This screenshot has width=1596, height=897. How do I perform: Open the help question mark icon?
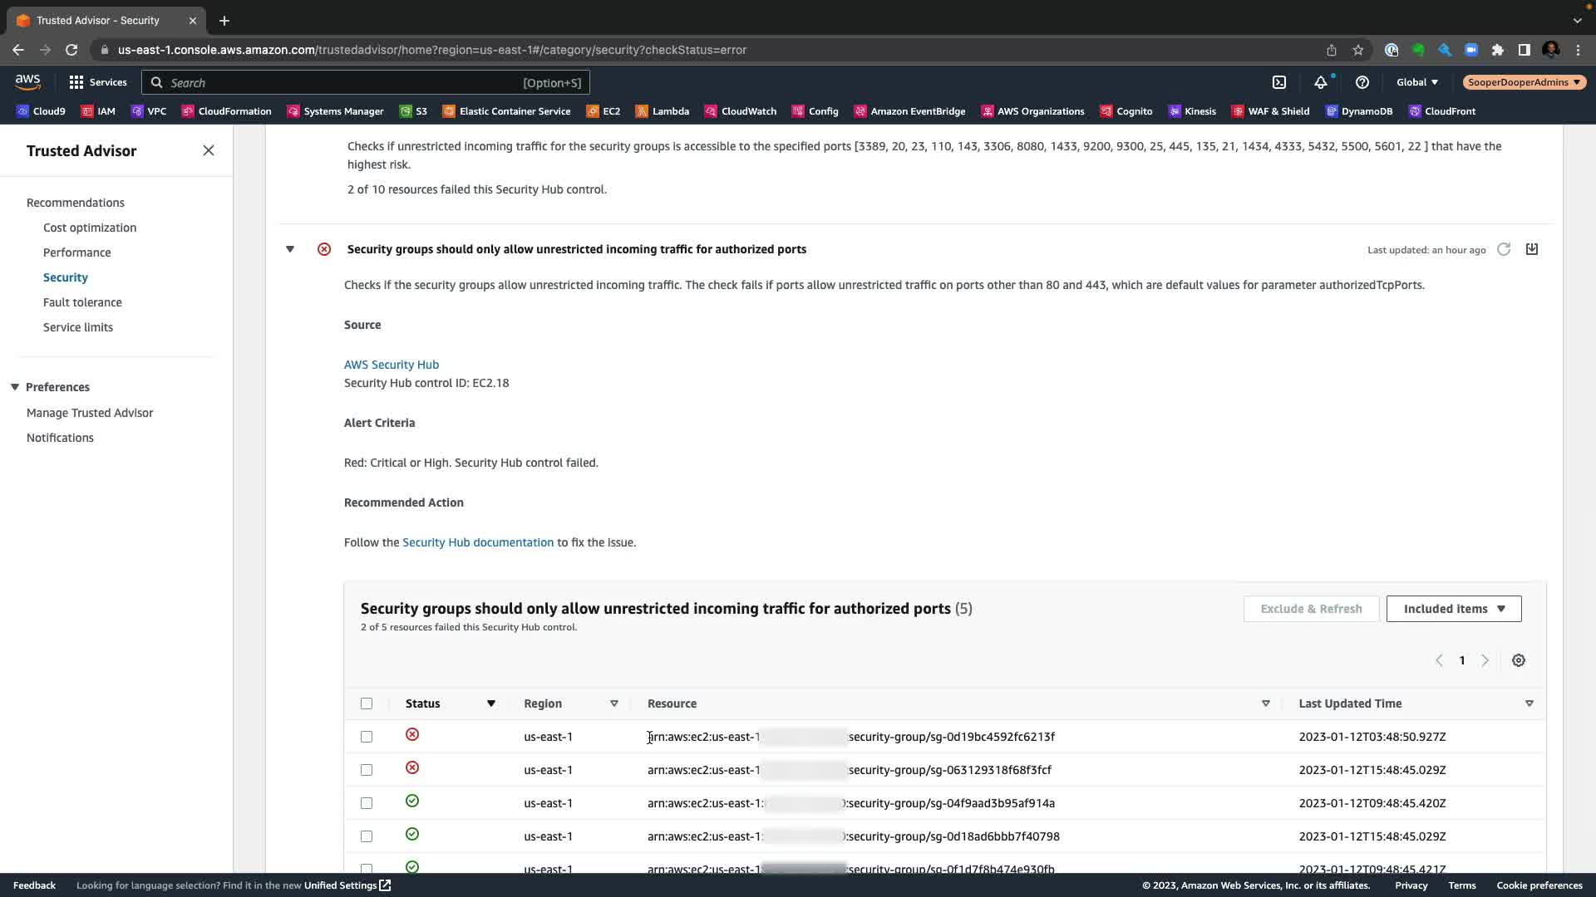[1362, 82]
